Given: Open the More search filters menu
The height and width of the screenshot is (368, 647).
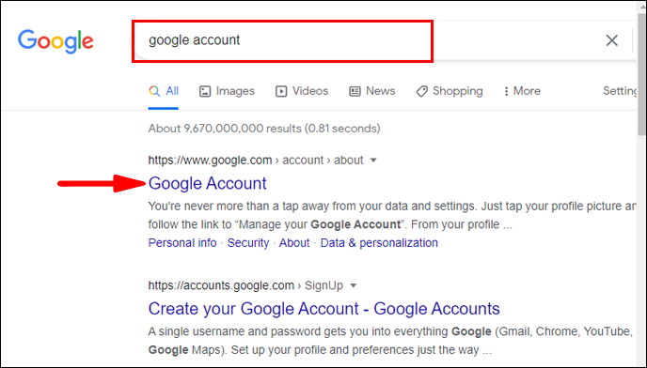Looking at the screenshot, I should [522, 91].
